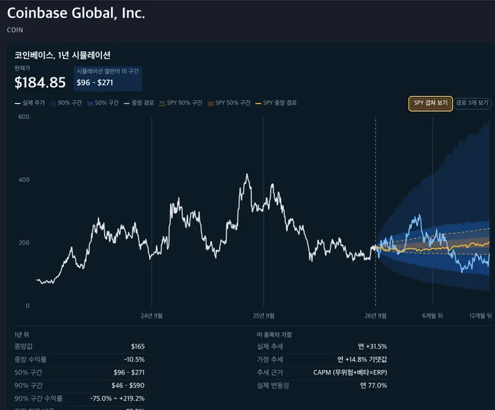Click the 400 y-axis label
Image resolution: width=495 pixels, height=410 pixels.
[x=24, y=180]
